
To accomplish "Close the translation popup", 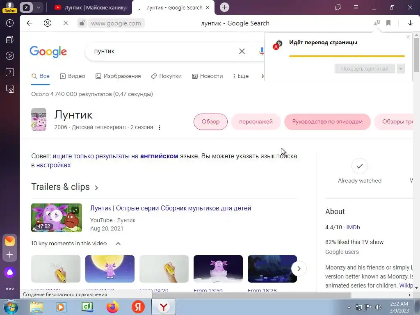I will click(408, 37).
